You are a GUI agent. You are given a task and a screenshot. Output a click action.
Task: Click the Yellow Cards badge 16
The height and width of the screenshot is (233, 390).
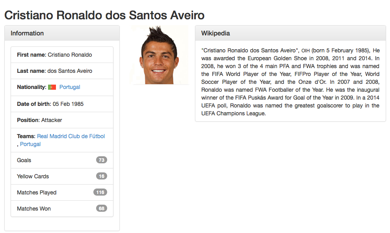coord(102,176)
